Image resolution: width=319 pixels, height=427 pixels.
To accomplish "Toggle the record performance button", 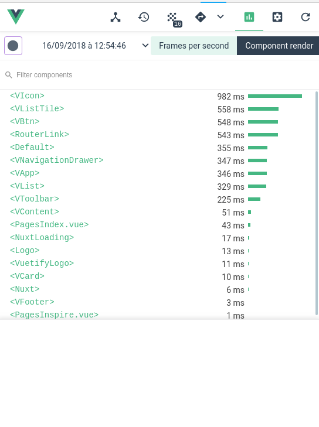I will [x=13, y=46].
